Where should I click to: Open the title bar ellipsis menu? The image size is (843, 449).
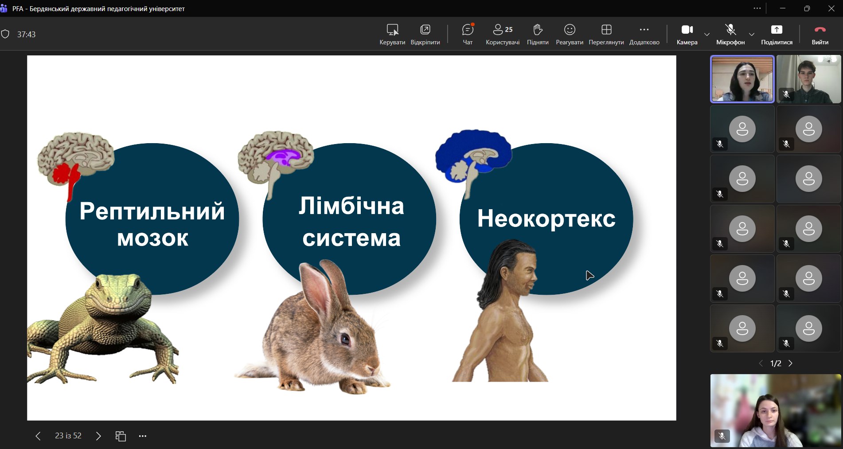[x=757, y=8]
